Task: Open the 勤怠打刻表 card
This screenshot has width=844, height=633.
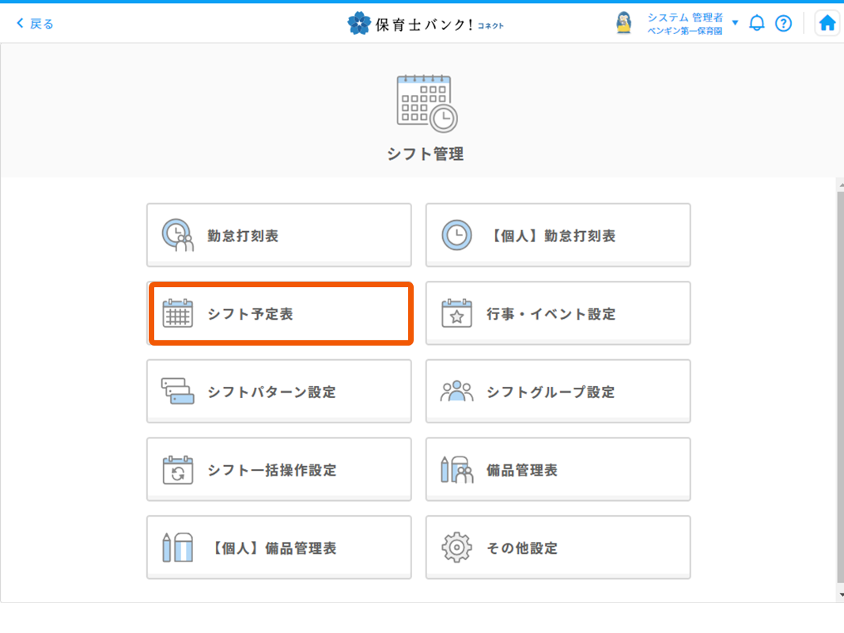Action: click(x=279, y=235)
